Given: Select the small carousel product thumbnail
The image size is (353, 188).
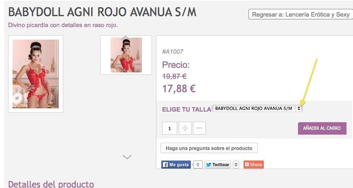Looking at the screenshot, I should point(126,55).
